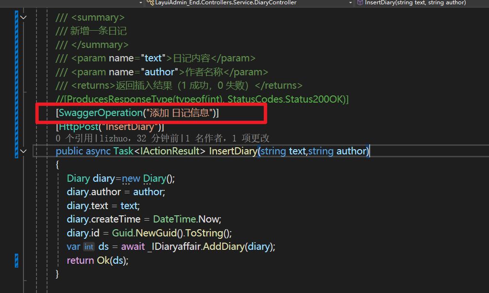Click '作者名称' in the author param comment
Image resolution: width=489 pixels, height=293 pixels.
coord(204,72)
